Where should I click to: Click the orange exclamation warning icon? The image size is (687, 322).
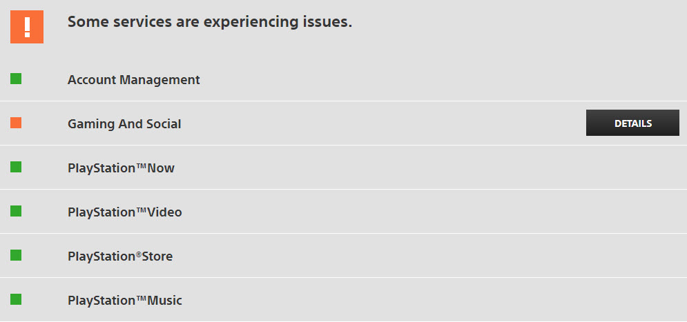[x=27, y=27]
